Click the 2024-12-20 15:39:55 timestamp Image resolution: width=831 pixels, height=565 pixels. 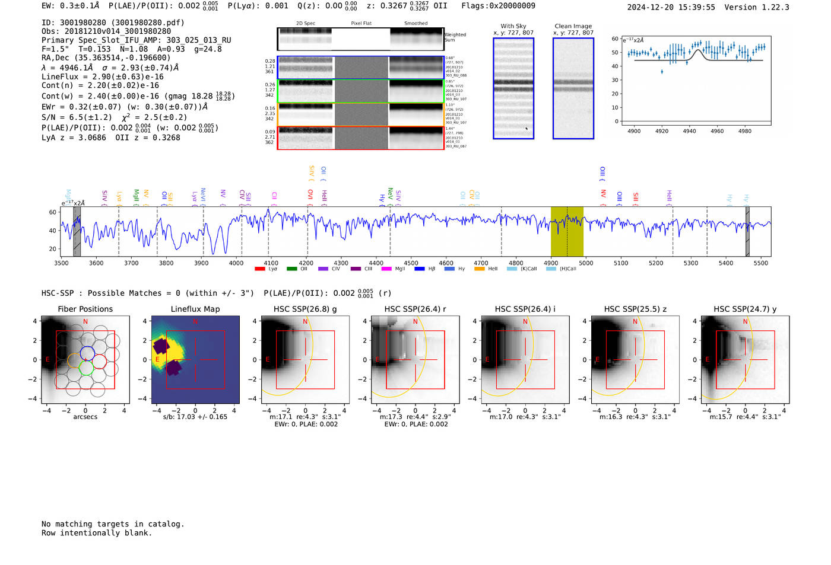click(671, 7)
